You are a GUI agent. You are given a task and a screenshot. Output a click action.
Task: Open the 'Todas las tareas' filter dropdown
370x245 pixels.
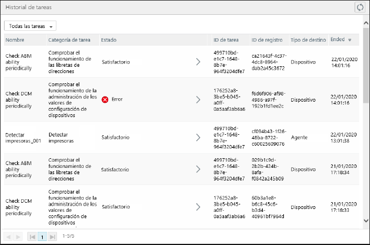tap(30, 26)
